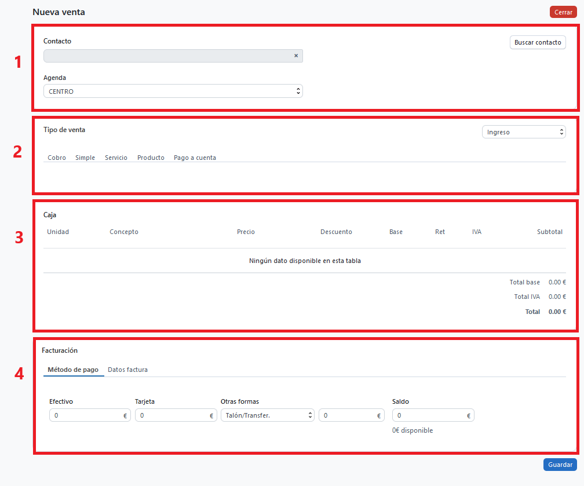This screenshot has width=584, height=486.
Task: Open the Ingreso sale type dropdown
Action: [x=523, y=132]
